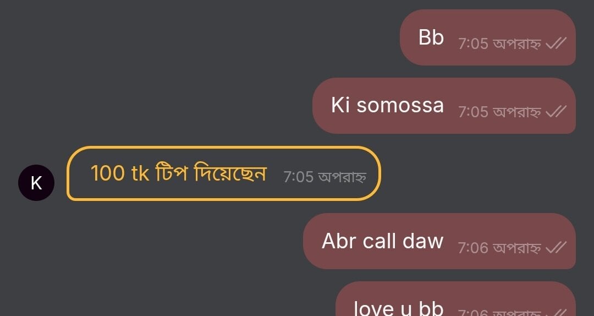Select the Abr call daw message text
Screen dimensions: 594x316
coord(383,241)
